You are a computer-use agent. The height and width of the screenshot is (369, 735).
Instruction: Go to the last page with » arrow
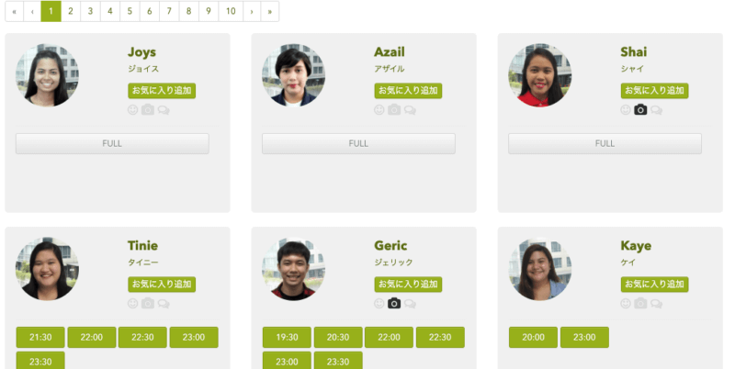point(269,11)
